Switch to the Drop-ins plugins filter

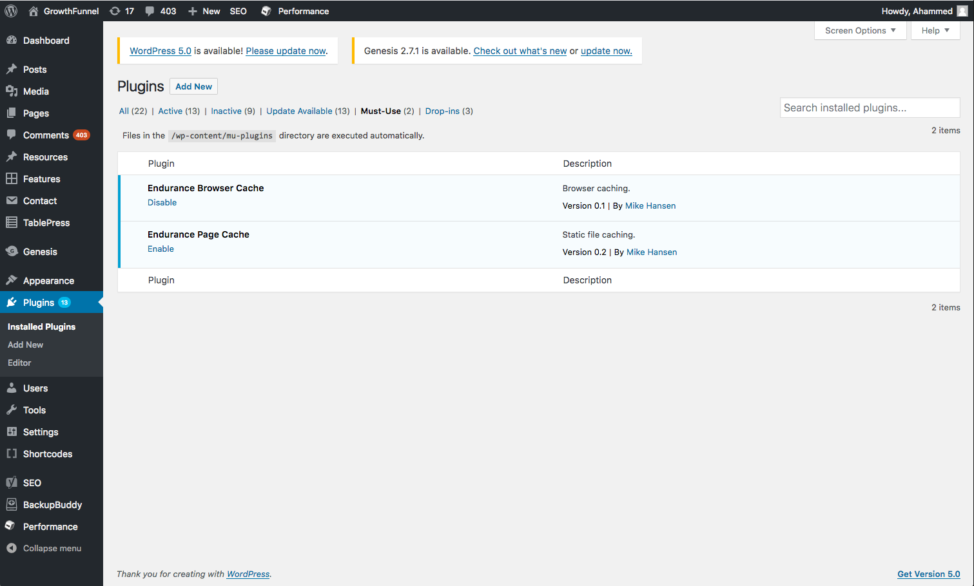pyautogui.click(x=442, y=111)
